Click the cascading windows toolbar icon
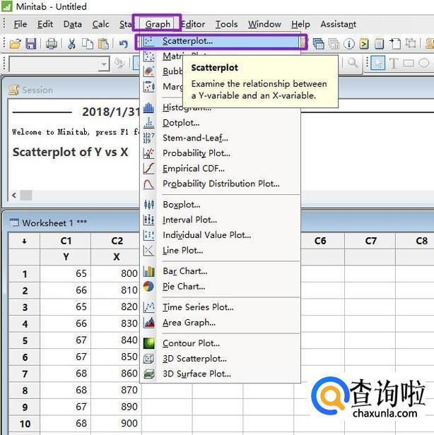Viewport: 434px width, 435px height. pyautogui.click(x=319, y=44)
